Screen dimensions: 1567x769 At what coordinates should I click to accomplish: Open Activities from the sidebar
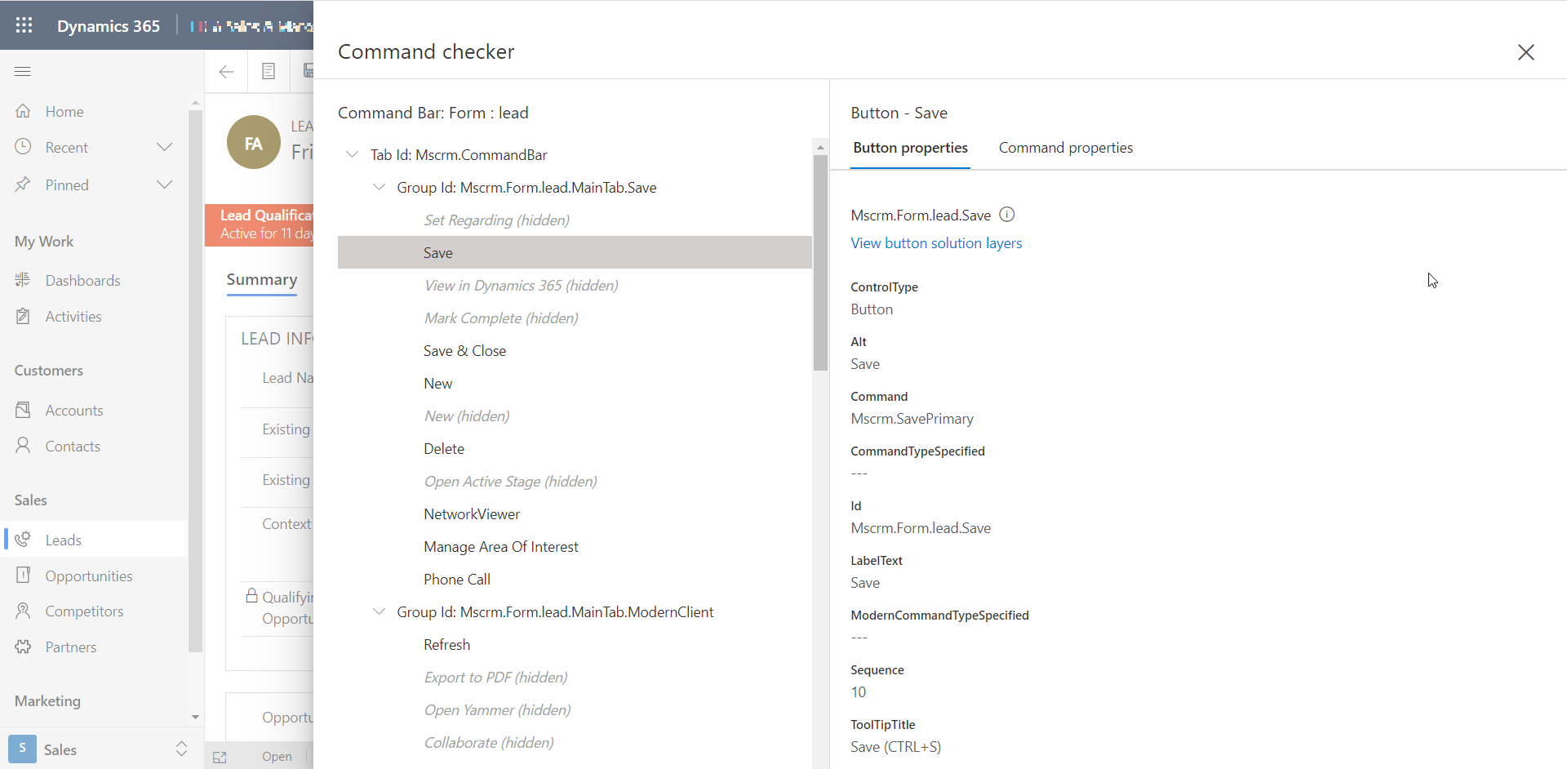73,316
